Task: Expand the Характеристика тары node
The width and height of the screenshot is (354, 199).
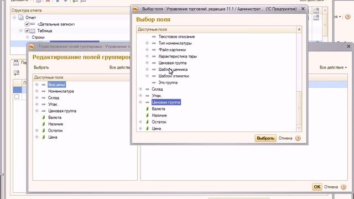Action: click(147, 56)
